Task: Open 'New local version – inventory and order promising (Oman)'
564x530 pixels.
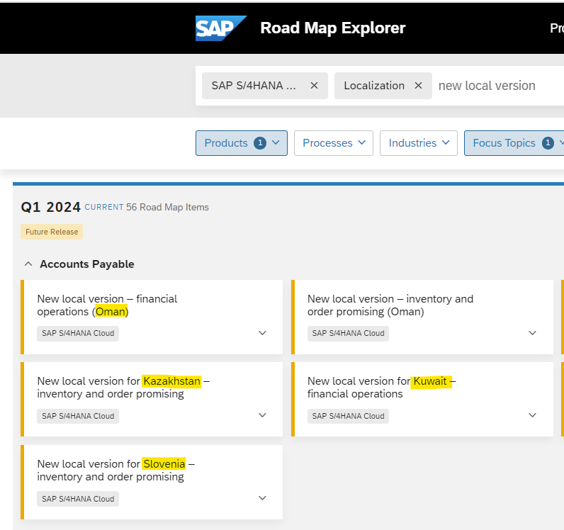Action: 390,305
